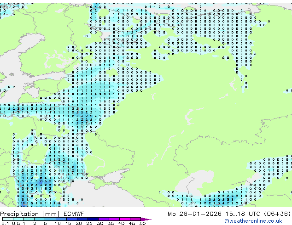Click the legend value label '50'

point(142,223)
